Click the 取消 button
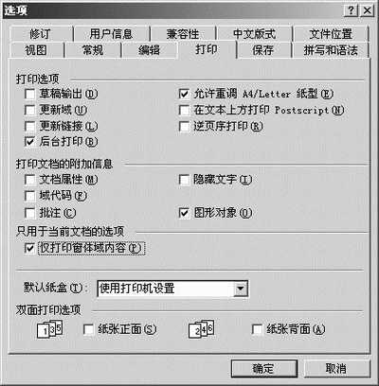379x386 pixels. tap(336, 368)
